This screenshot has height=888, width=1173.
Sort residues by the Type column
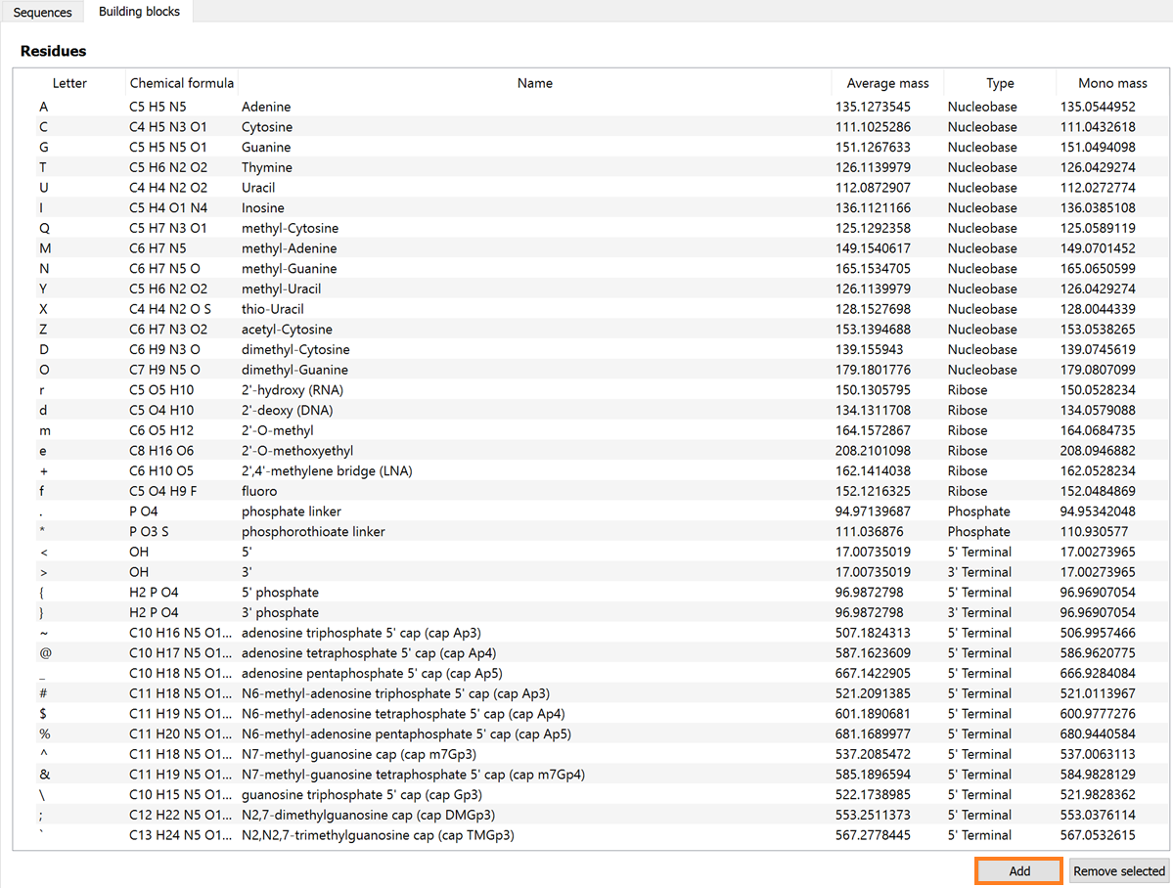coord(999,83)
